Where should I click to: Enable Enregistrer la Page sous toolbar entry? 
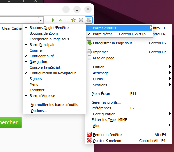pyautogui.click(x=54, y=39)
